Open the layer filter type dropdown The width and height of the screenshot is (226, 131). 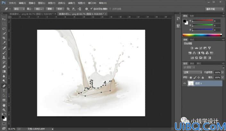[x=189, y=67]
